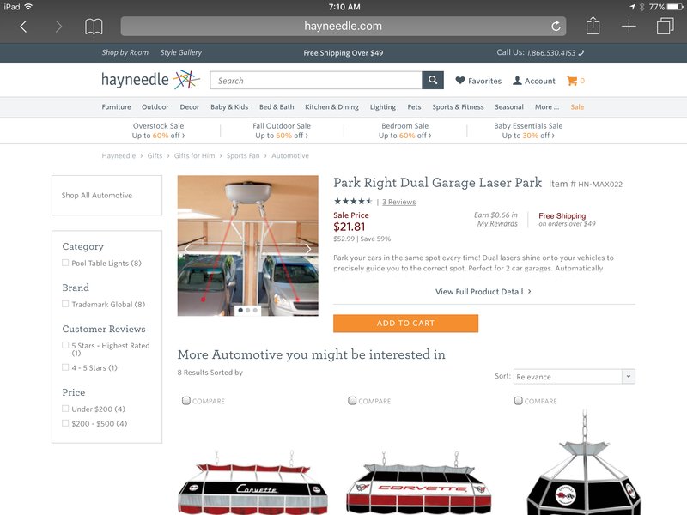Screen dimensions: 687x515
Task: Check the $200 - $500 price filter
Action: click(65, 423)
